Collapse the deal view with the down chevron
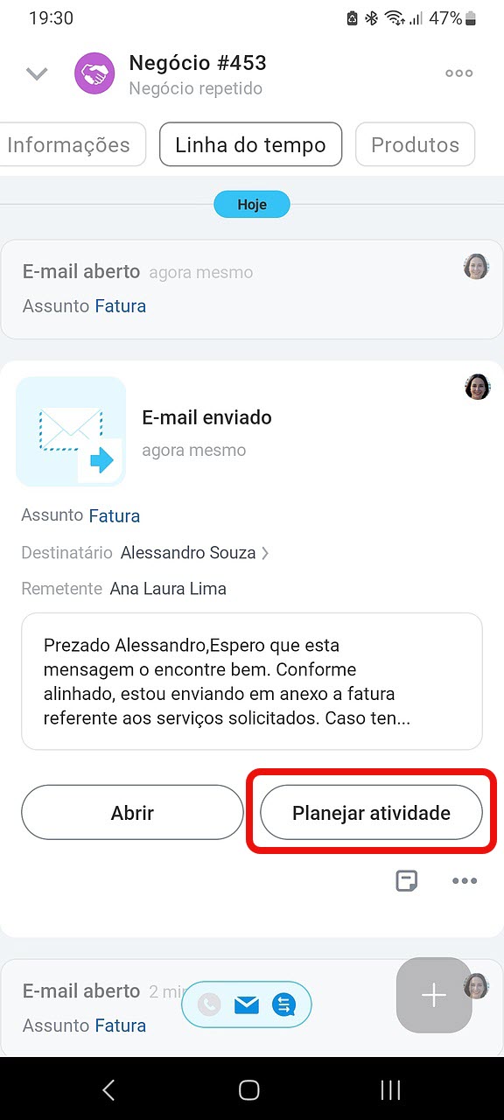Image resolution: width=504 pixels, height=1120 pixels. [x=37, y=74]
